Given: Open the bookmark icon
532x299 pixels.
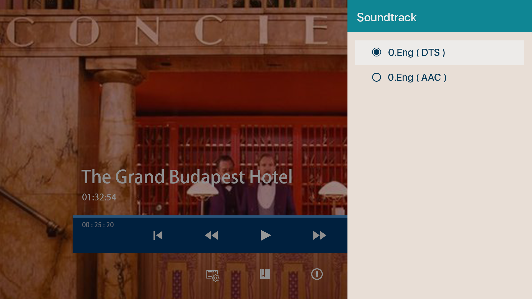Looking at the screenshot, I should click(x=265, y=274).
